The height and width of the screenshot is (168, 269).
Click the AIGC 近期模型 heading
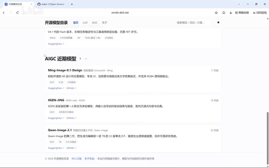(x=61, y=59)
